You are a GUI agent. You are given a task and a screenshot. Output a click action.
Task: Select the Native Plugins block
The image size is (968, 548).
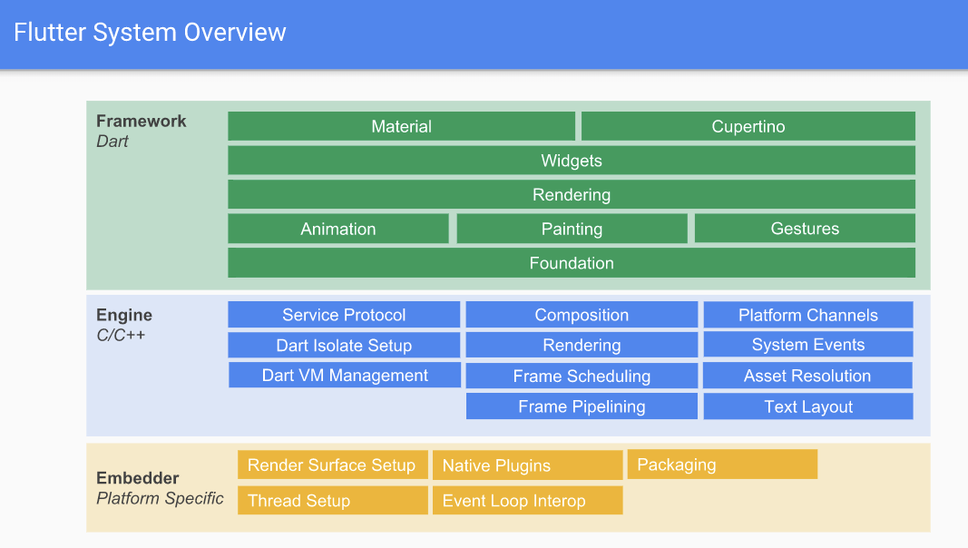[528, 465]
